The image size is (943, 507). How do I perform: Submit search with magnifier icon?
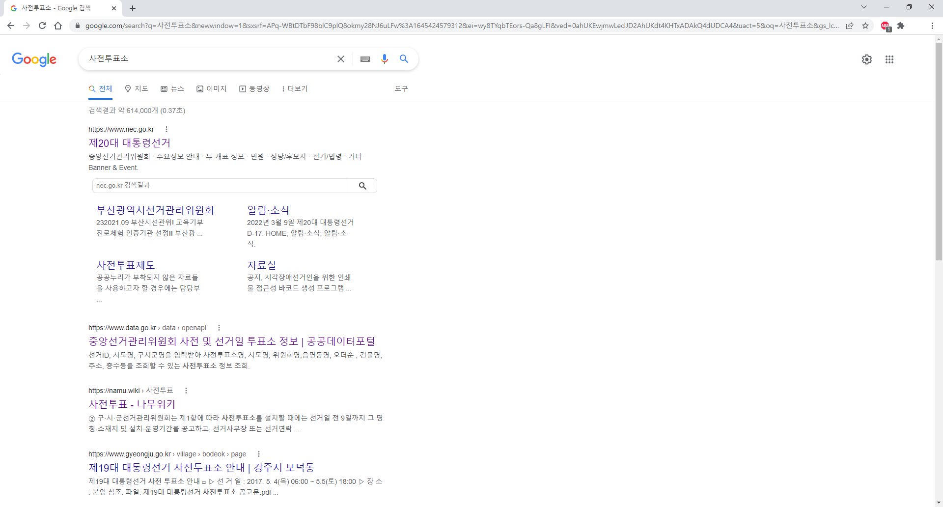tap(404, 59)
